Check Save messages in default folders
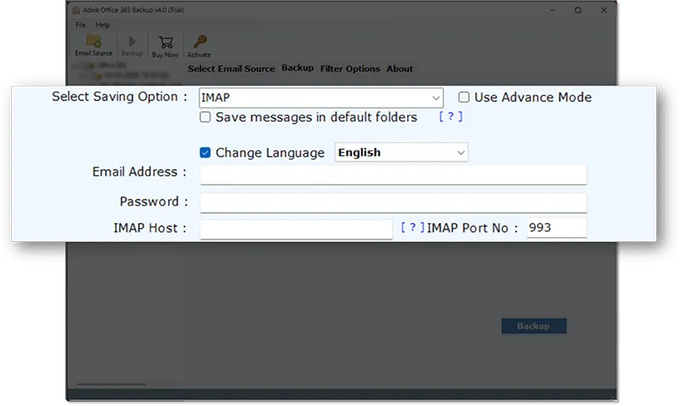This screenshot has height=406, width=680. [x=205, y=117]
